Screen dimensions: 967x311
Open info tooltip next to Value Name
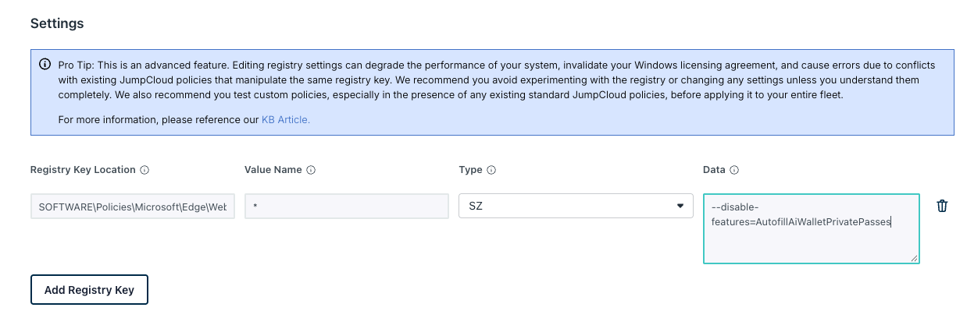tap(311, 170)
